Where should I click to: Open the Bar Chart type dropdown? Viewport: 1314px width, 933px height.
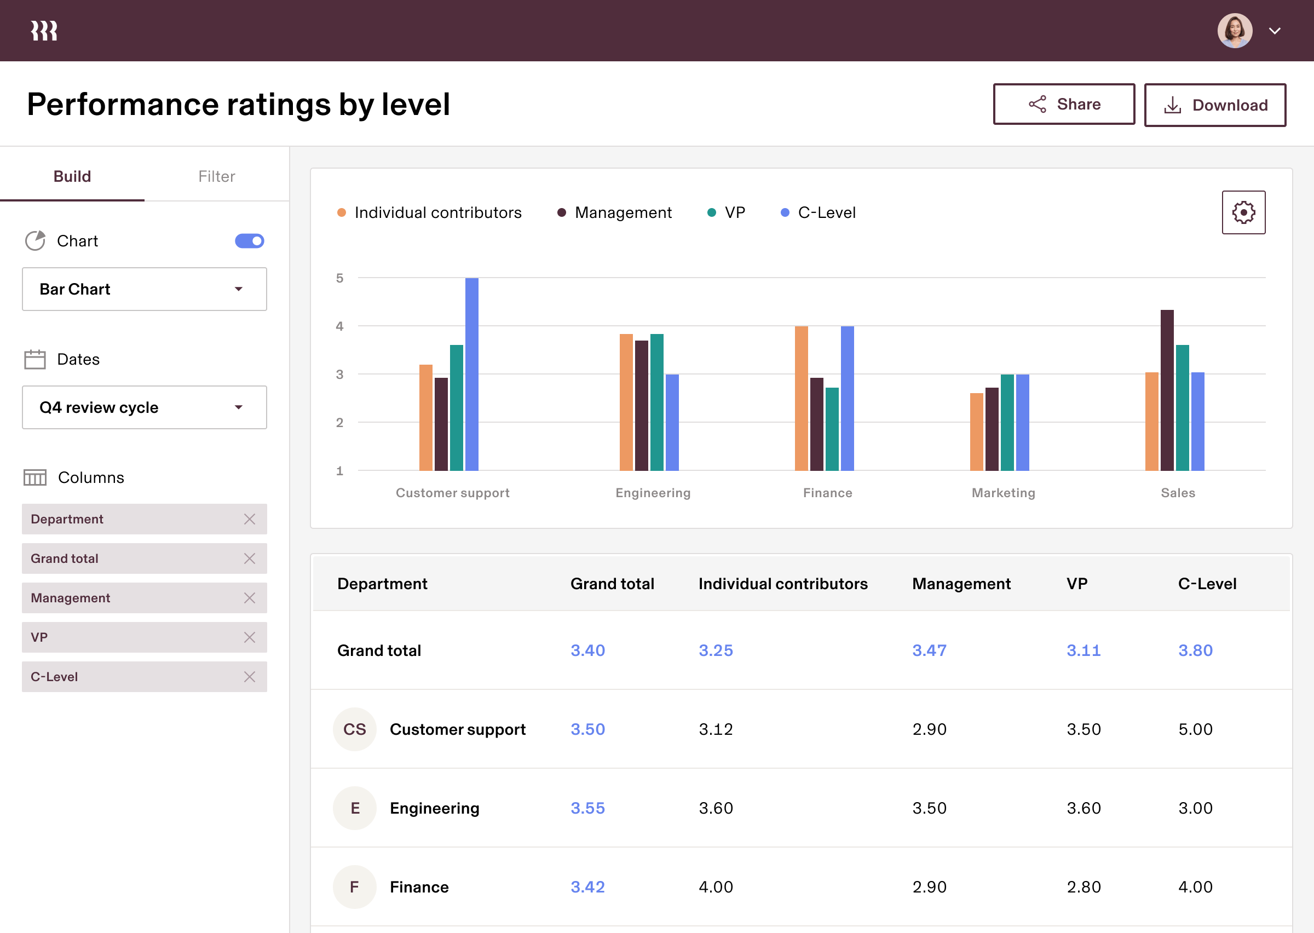(144, 289)
